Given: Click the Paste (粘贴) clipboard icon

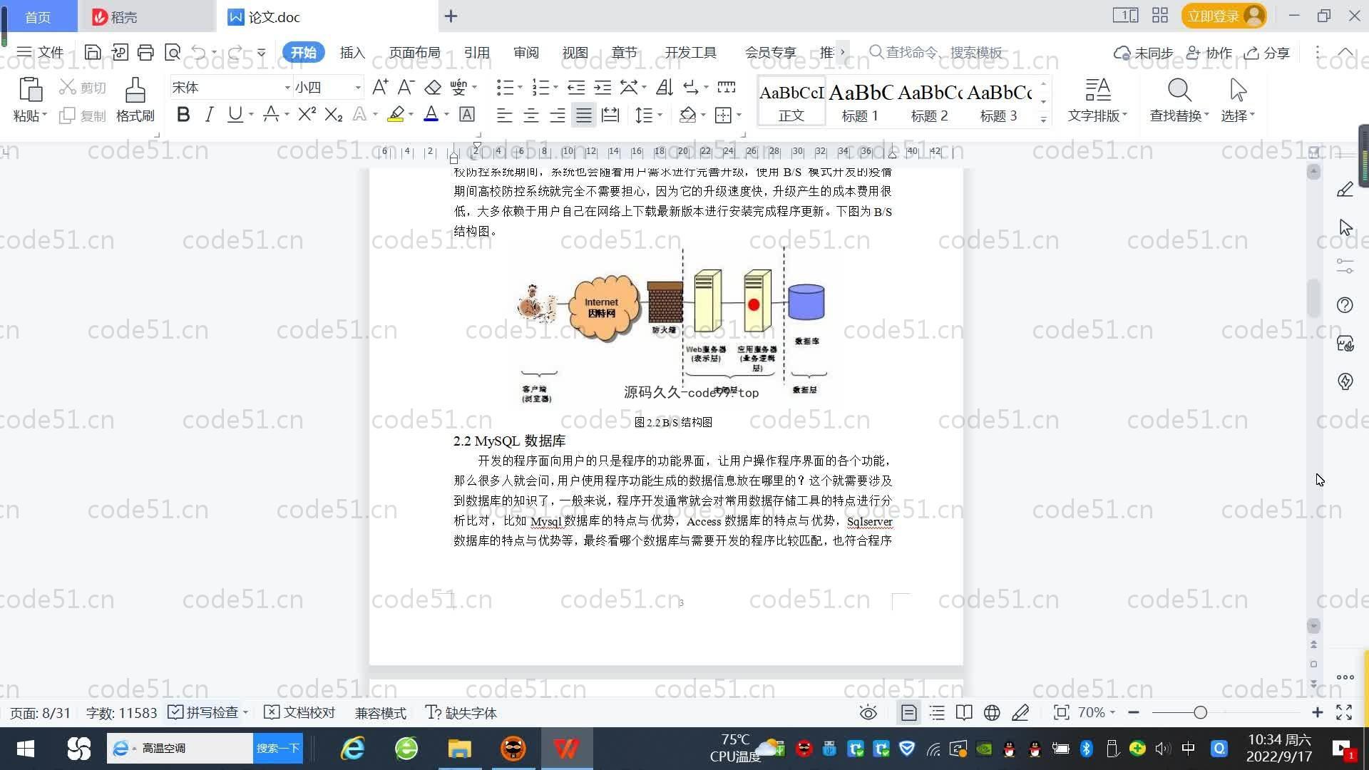Looking at the screenshot, I should (x=30, y=90).
